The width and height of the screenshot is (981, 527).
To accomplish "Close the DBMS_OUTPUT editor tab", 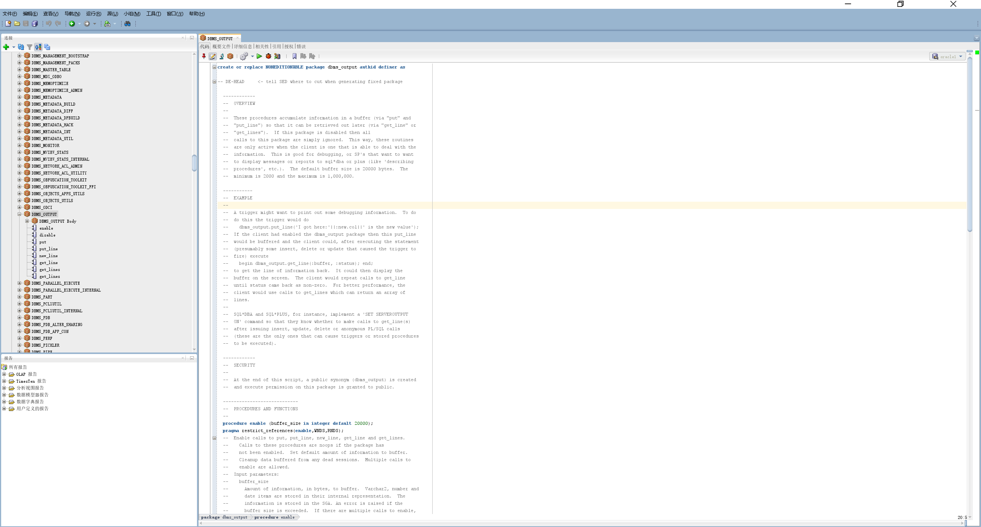I will [238, 38].
